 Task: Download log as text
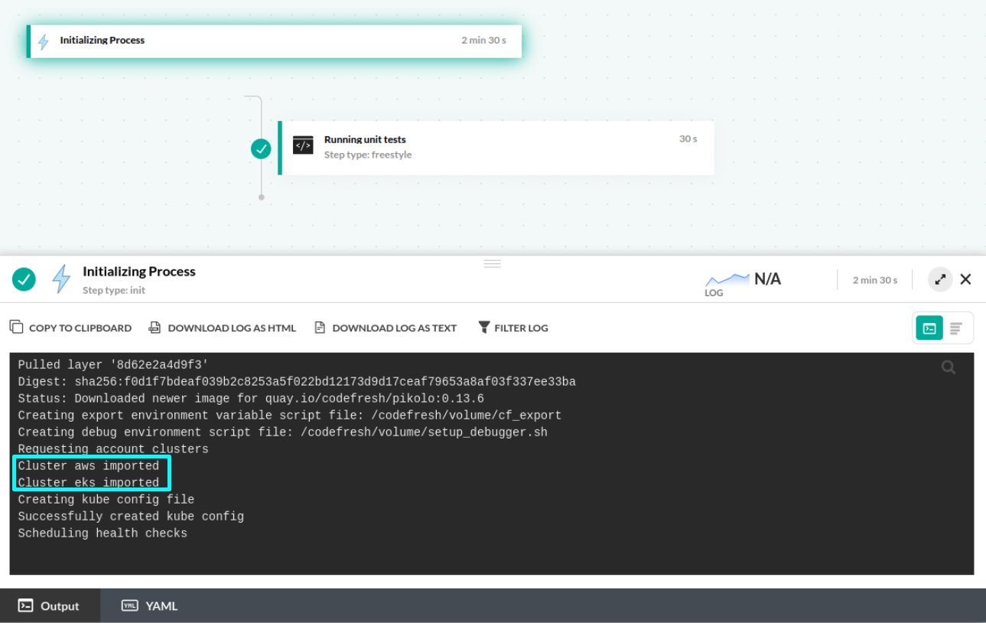click(x=386, y=328)
